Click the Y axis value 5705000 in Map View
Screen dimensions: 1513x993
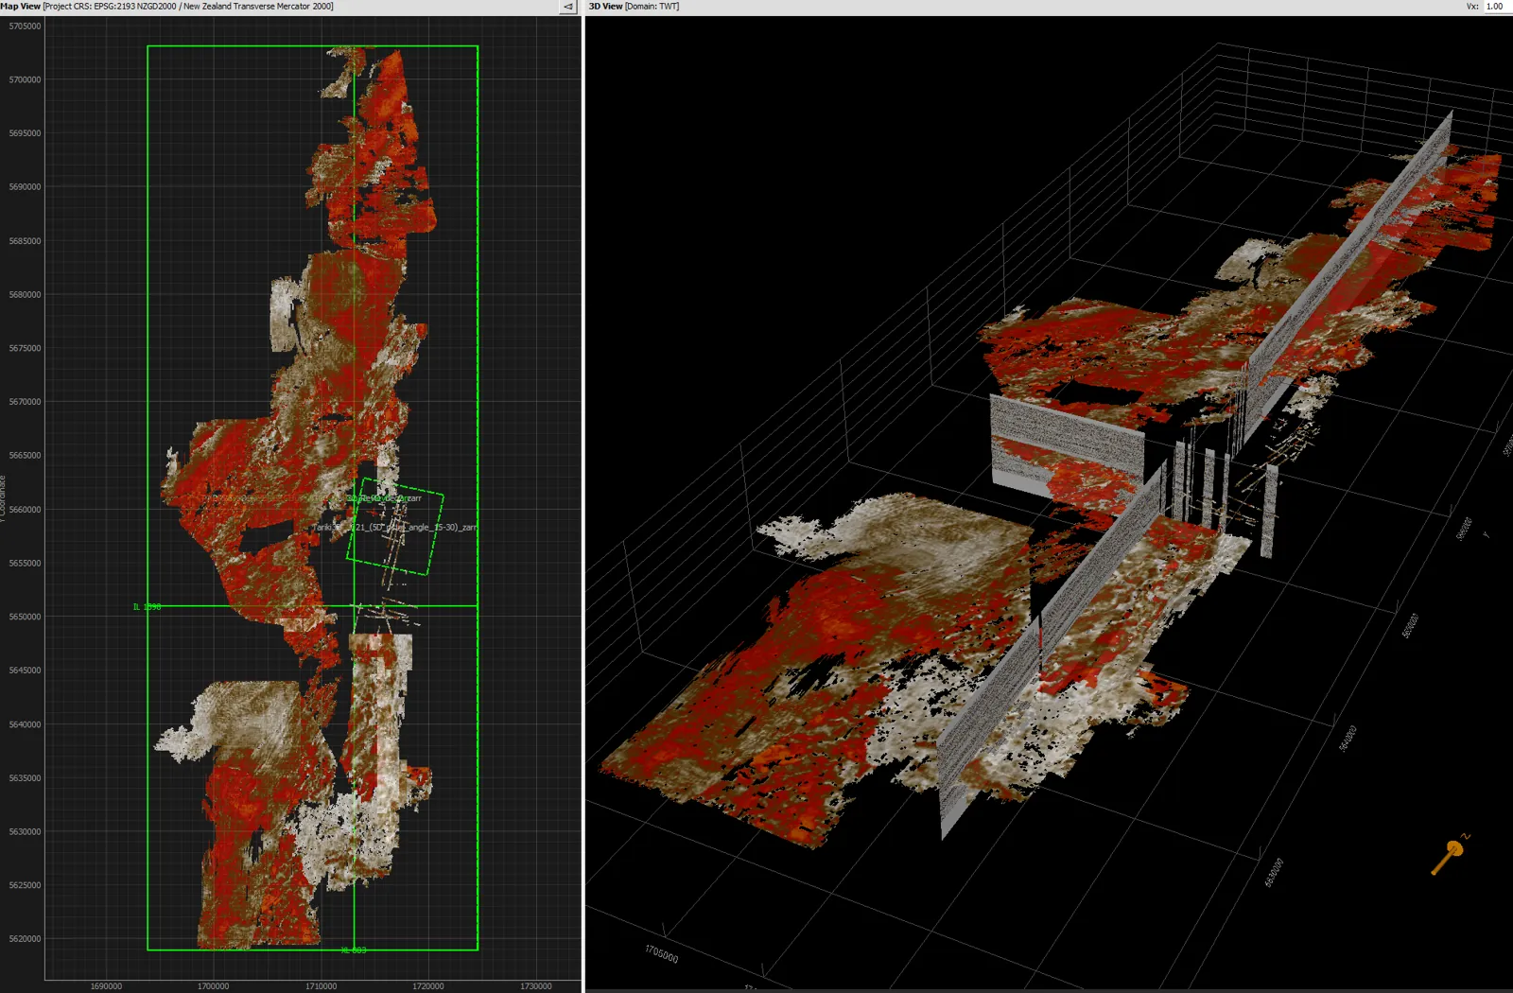(25, 26)
